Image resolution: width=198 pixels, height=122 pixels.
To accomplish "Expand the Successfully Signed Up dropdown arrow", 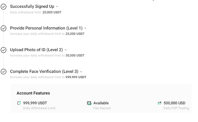I will click(x=57, y=7).
